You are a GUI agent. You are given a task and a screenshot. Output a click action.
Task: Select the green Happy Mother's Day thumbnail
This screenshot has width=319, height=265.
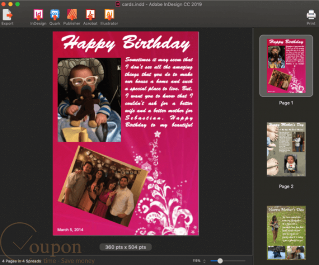(286, 233)
